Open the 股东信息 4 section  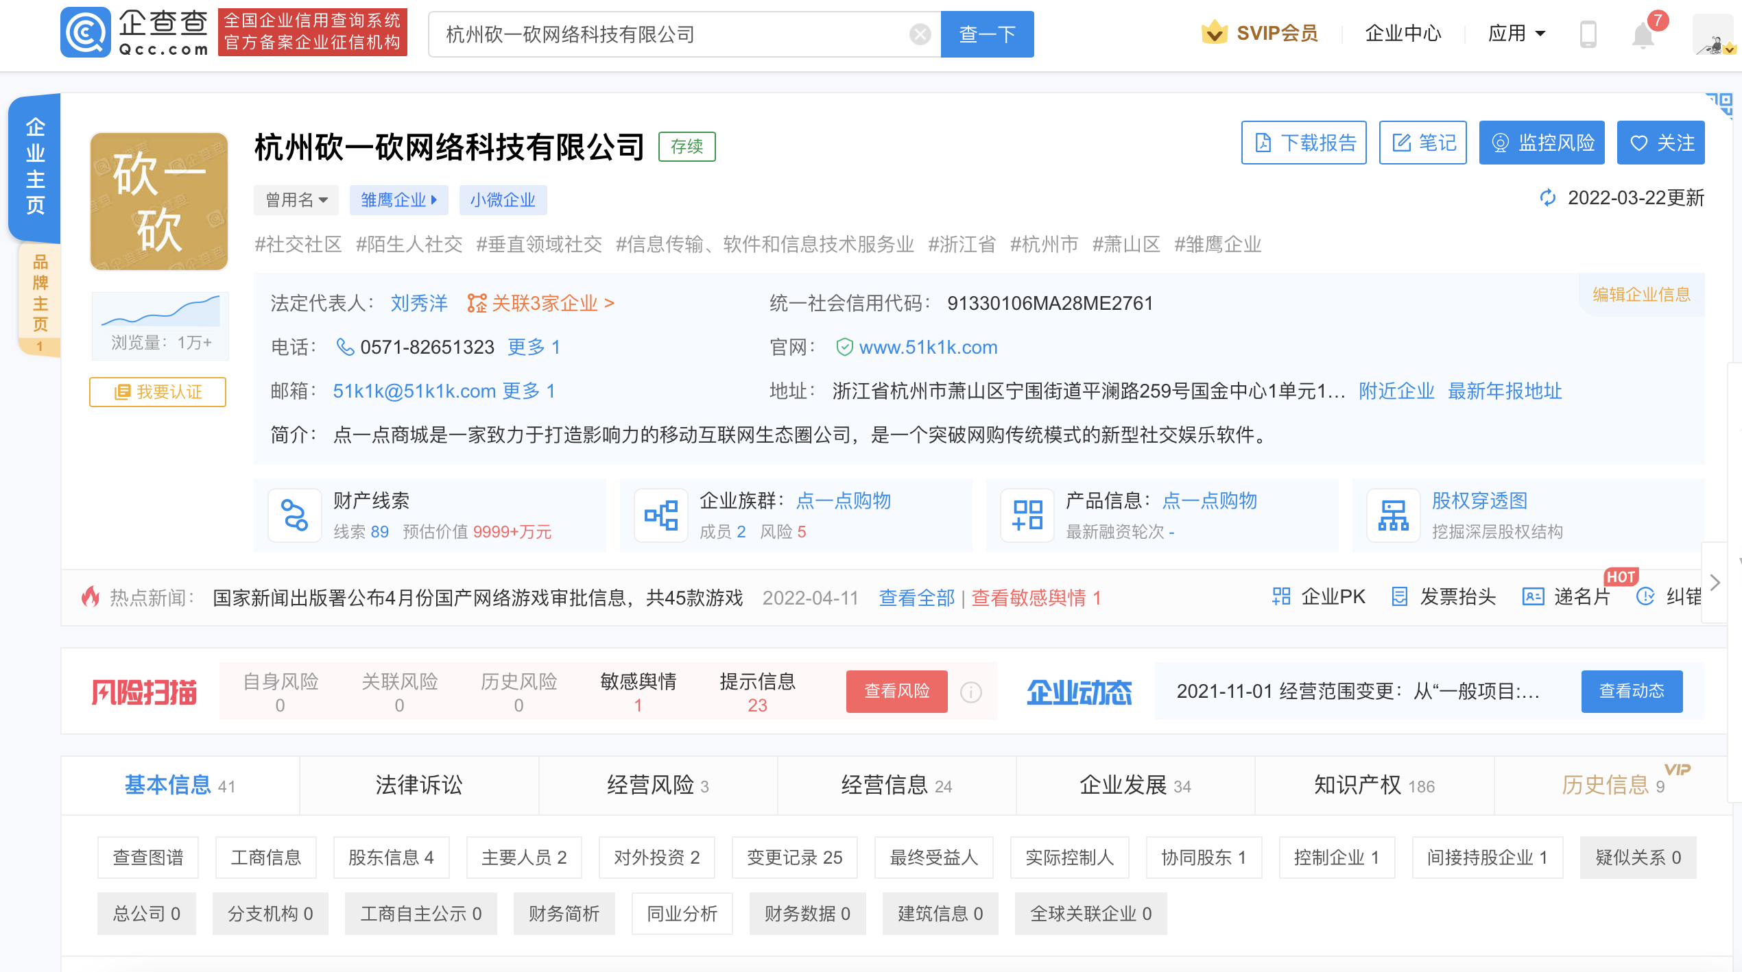392,858
